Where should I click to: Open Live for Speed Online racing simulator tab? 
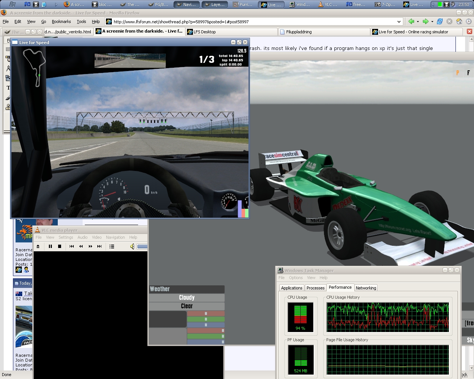click(417, 32)
